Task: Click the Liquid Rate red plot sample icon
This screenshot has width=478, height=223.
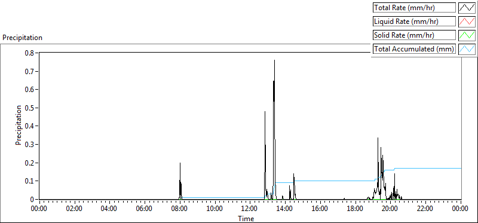Action: click(x=467, y=22)
